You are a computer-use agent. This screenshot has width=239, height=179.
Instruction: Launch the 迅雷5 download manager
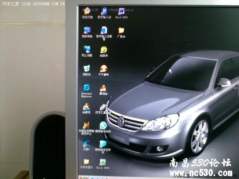tap(86, 144)
